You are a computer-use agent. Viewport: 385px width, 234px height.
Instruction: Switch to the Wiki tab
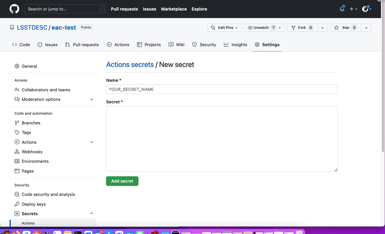coord(176,45)
